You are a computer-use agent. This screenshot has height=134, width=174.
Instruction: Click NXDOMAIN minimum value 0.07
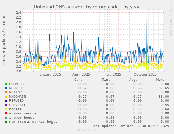click(110, 97)
